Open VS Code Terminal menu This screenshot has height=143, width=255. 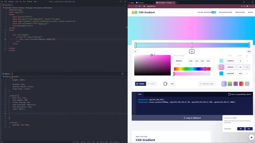tap(29, 2)
